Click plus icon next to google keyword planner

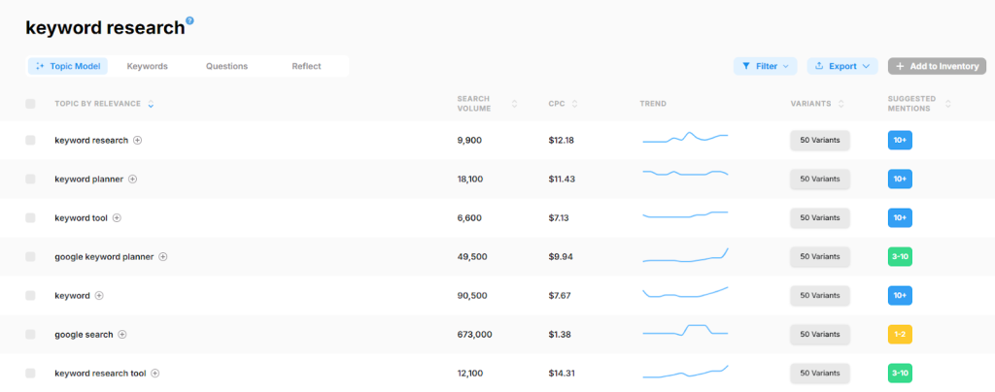(163, 256)
